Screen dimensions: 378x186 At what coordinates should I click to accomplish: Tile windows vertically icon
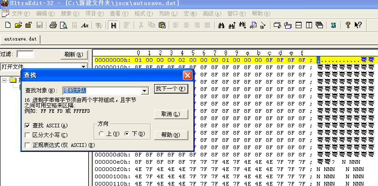coord(309,25)
